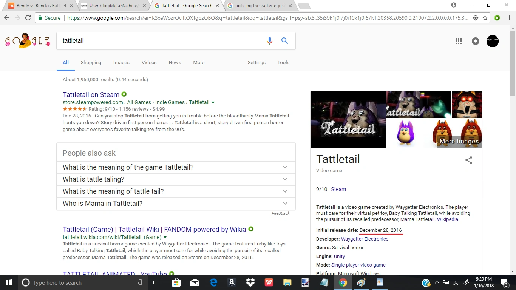Viewport: 516px width, 290px height.
Task: Open the Google account avatar
Action: [x=493, y=41]
